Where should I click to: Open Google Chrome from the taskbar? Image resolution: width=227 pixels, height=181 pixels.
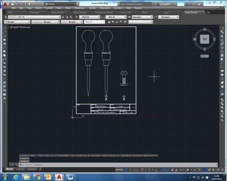[38, 177]
